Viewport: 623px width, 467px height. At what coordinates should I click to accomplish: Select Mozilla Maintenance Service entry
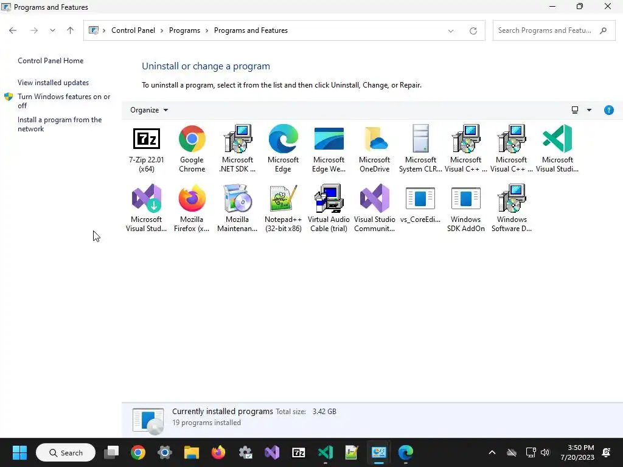click(238, 209)
